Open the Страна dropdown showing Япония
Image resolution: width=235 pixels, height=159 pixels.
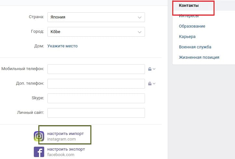click(x=96, y=17)
